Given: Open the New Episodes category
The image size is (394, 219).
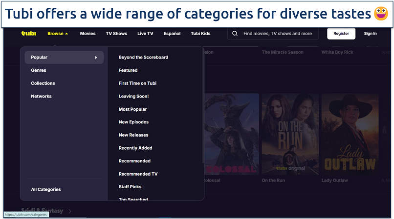Looking at the screenshot, I should pos(133,122).
